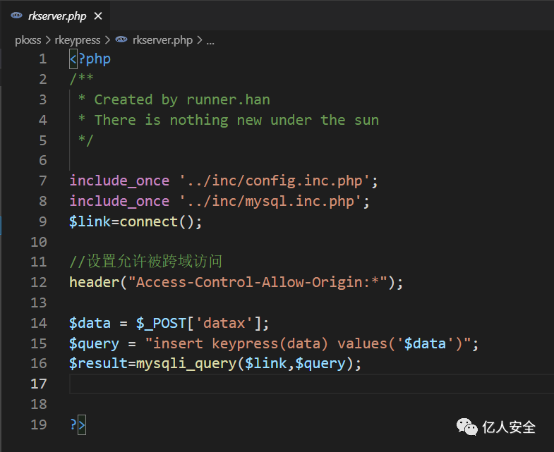Open the breadcrumb ellipsis symbol list
Image resolution: width=554 pixels, height=452 pixels.
pyautogui.click(x=210, y=42)
